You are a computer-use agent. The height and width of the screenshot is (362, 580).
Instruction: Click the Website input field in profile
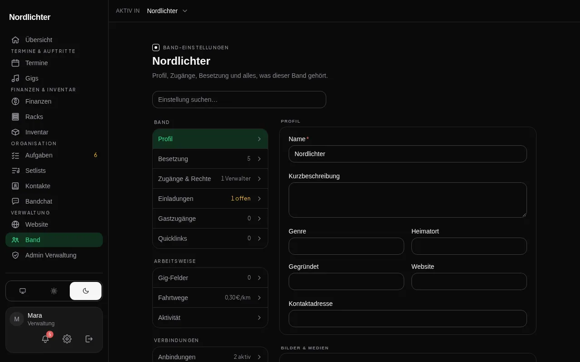click(x=469, y=281)
